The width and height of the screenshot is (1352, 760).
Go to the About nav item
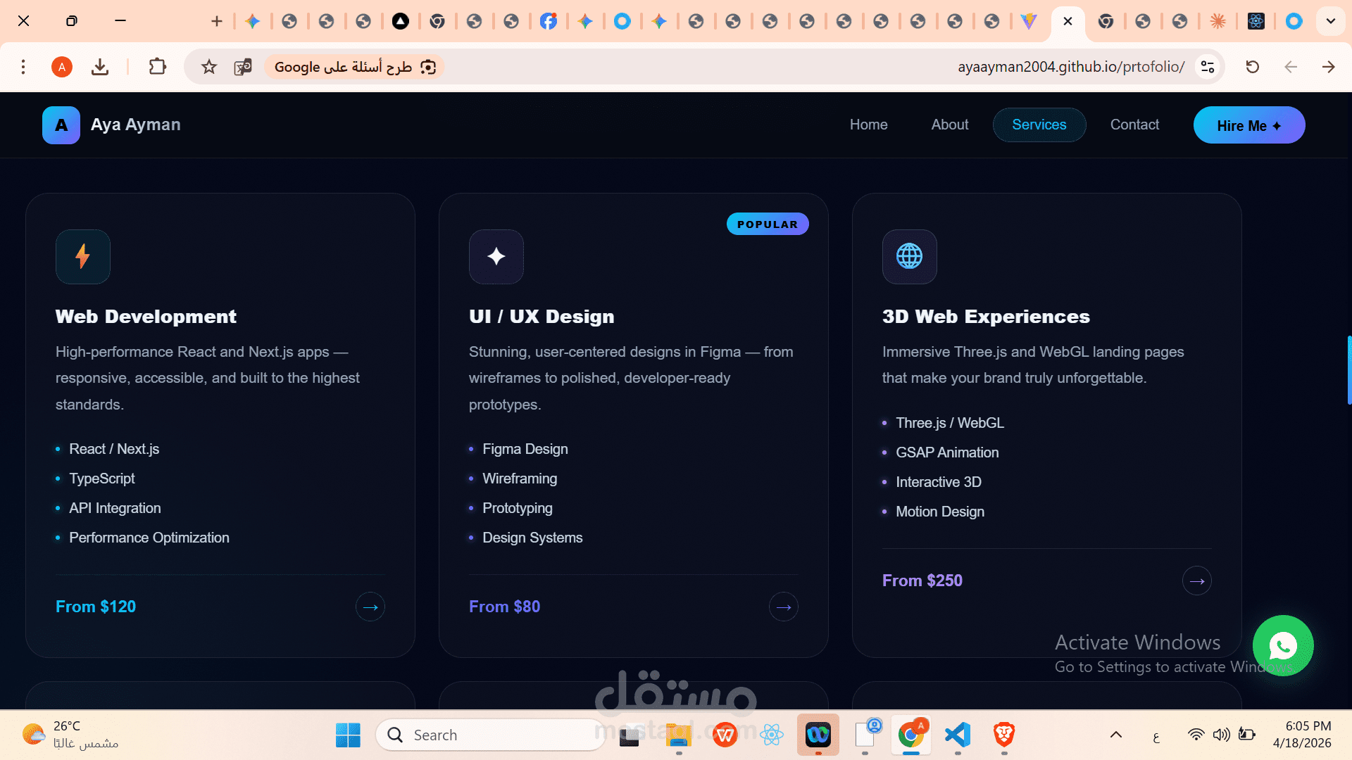[x=949, y=125]
